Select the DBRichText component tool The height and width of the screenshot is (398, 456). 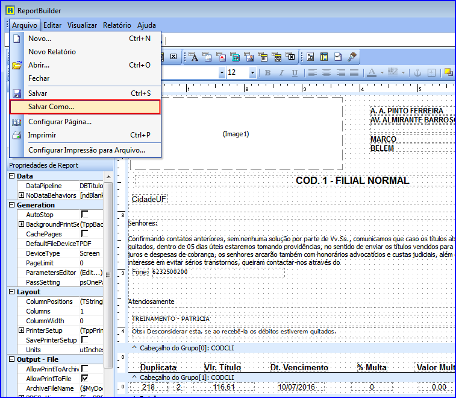221,57
